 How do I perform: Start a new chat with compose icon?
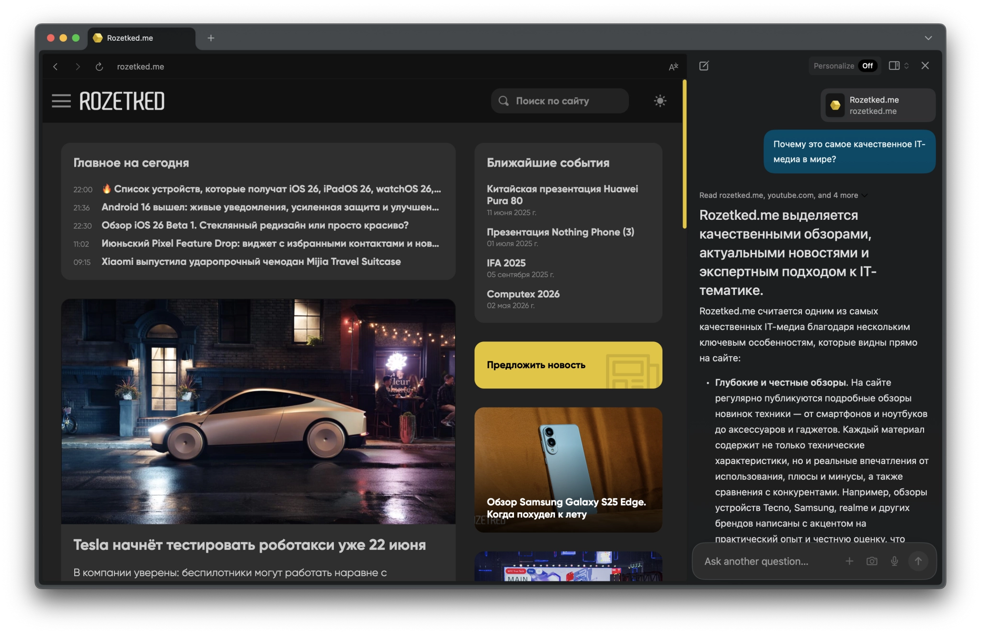click(x=704, y=66)
